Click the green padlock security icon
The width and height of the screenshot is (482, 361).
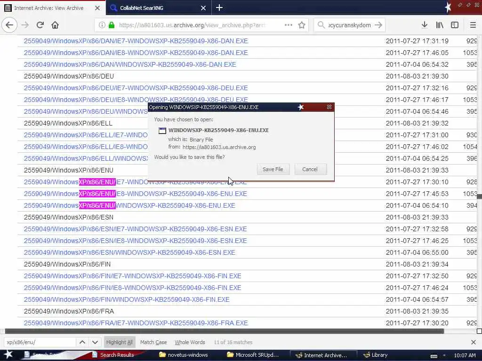coord(112,25)
